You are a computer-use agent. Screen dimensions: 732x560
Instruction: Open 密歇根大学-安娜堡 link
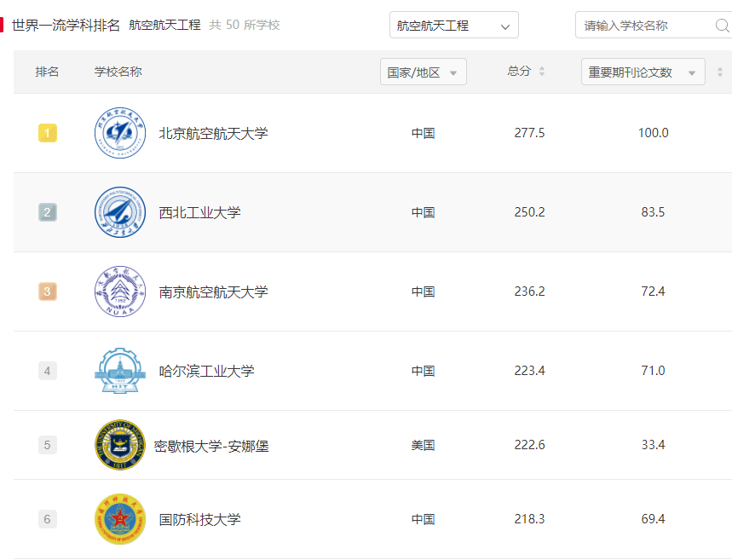pos(211,446)
